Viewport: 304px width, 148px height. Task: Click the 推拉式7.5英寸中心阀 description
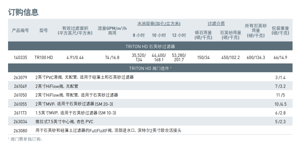coord(64,122)
